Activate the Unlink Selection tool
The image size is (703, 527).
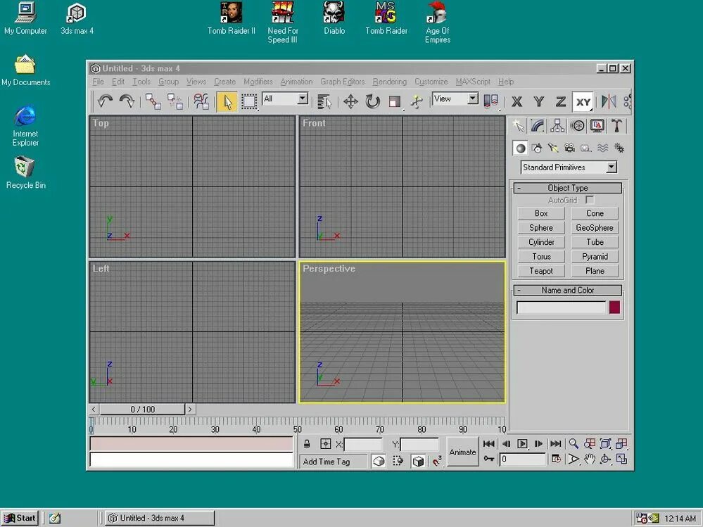tap(175, 101)
